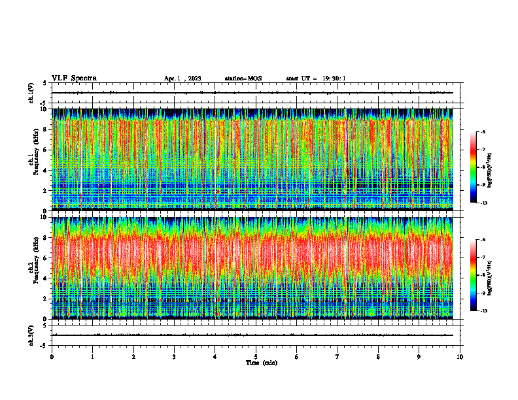Viewport: 518px width, 400px height.
Task: Click the "7" tick label on time axis
Action: click(x=337, y=357)
